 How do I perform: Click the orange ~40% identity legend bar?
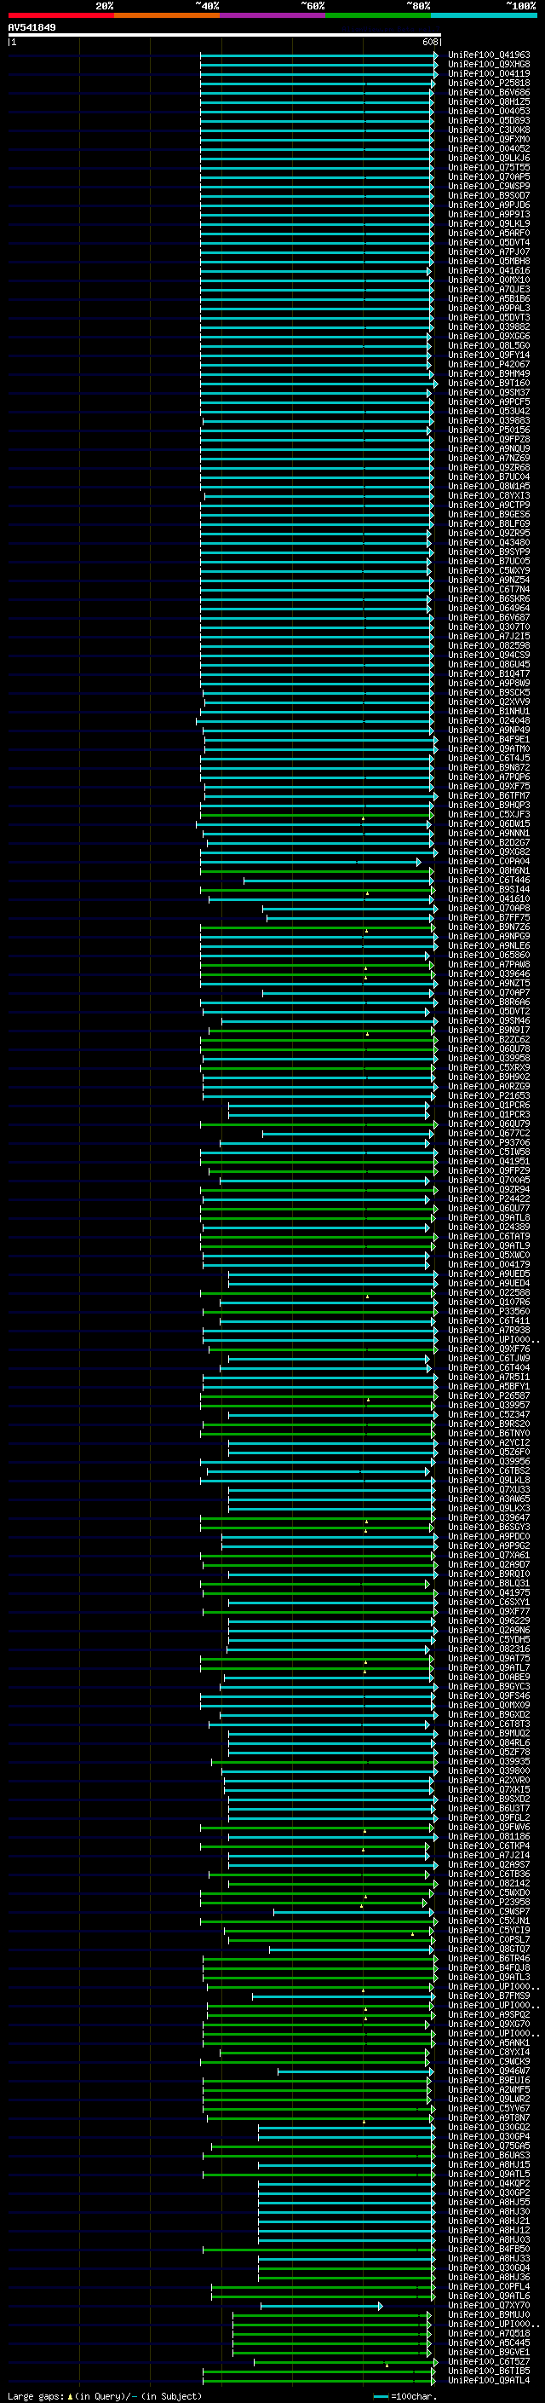point(167,15)
